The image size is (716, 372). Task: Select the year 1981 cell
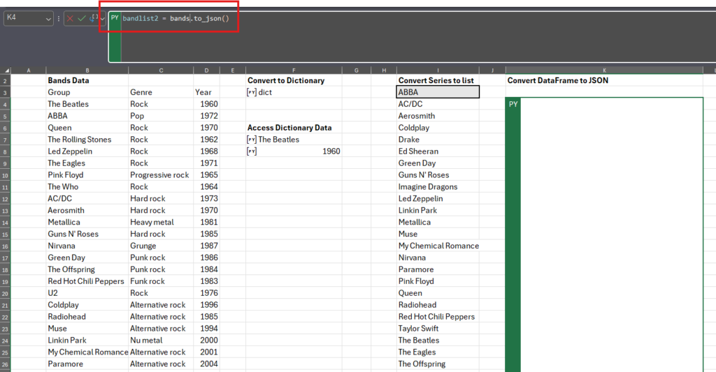point(206,222)
